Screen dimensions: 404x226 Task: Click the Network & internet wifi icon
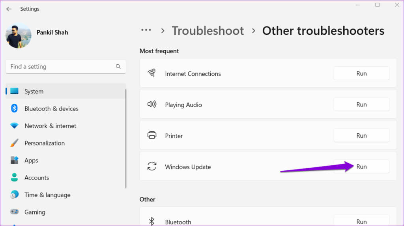tap(15, 126)
